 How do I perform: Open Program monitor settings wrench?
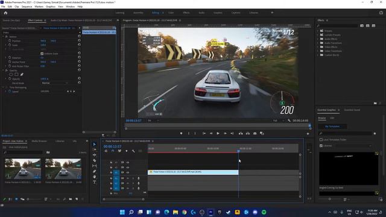point(289,121)
